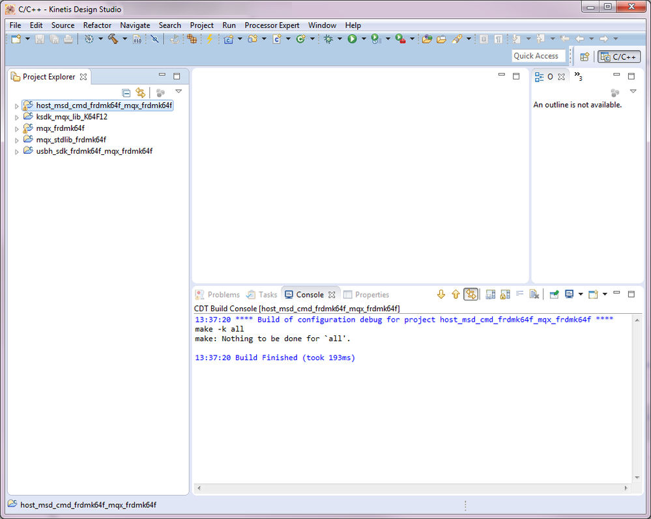Image resolution: width=651 pixels, height=519 pixels.
Task: Click console previous error up arrow
Action: pos(456,294)
